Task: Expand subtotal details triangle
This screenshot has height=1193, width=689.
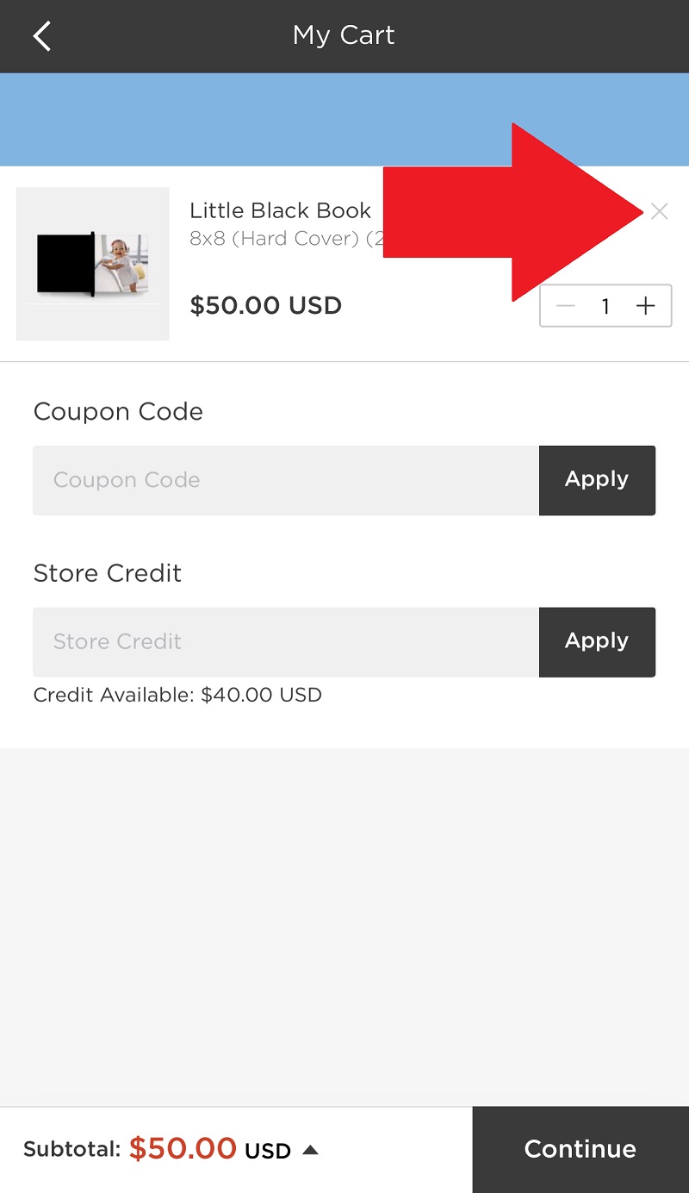Action: tap(311, 1150)
